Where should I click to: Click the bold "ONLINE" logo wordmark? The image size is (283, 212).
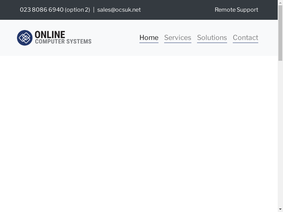[50, 35]
